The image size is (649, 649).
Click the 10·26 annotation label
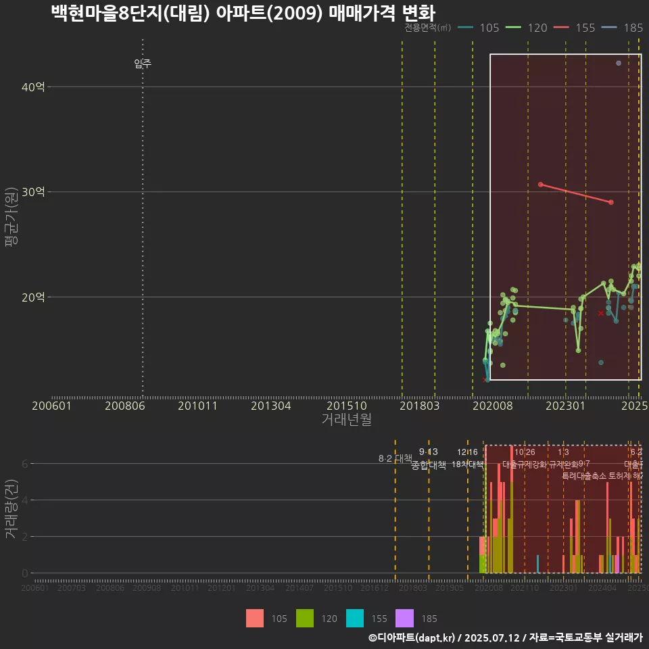click(525, 452)
